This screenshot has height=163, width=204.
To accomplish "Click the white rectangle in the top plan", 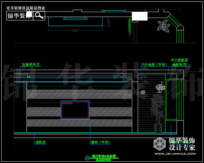I will click(x=139, y=16).
